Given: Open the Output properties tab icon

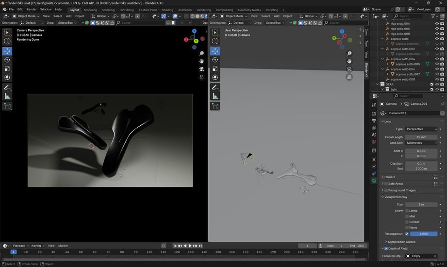Looking at the screenshot, I should point(374,121).
